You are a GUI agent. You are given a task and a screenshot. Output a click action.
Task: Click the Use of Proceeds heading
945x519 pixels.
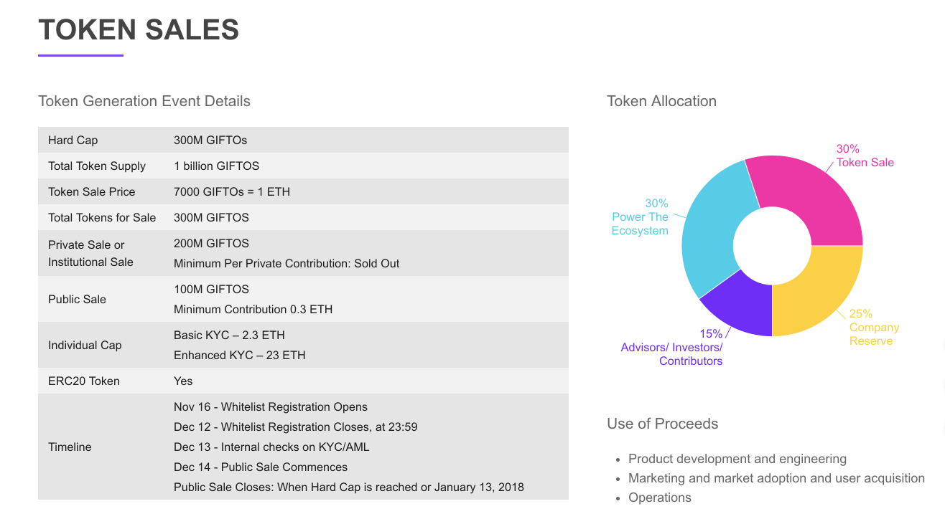coord(662,424)
